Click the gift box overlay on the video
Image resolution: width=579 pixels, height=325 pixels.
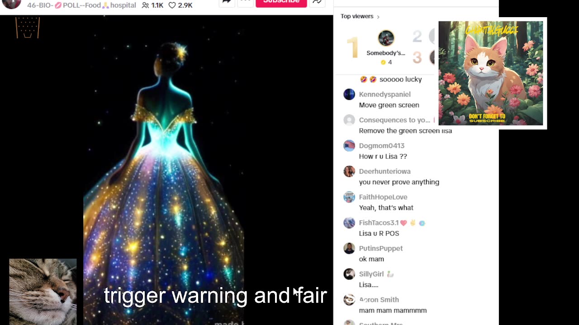coord(28,28)
